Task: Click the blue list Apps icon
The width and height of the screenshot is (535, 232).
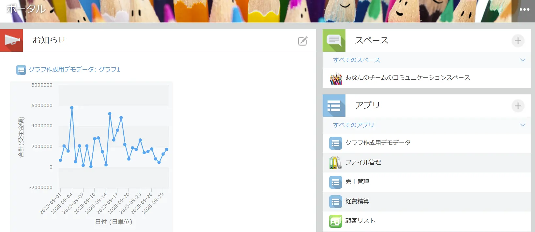Action: click(x=334, y=106)
